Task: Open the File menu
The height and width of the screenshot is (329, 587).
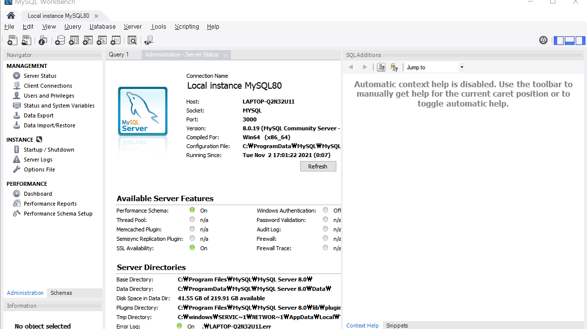Action: coord(9,27)
